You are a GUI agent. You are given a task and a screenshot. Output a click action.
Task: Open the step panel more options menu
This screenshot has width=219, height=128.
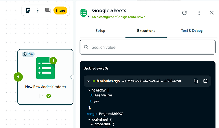tap(199, 13)
